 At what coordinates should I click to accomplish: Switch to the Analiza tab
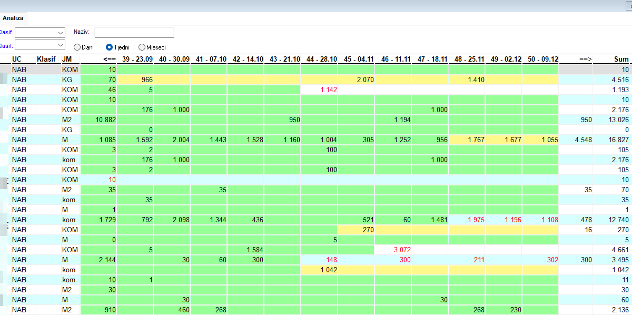[13, 18]
